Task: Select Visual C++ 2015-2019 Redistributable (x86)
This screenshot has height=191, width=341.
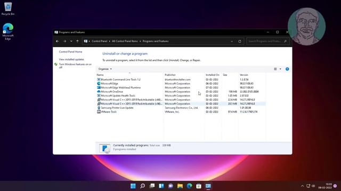Action: click(x=132, y=104)
